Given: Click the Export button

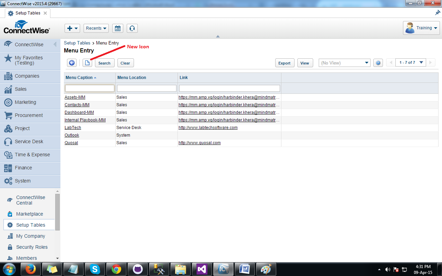Looking at the screenshot, I should [285, 63].
